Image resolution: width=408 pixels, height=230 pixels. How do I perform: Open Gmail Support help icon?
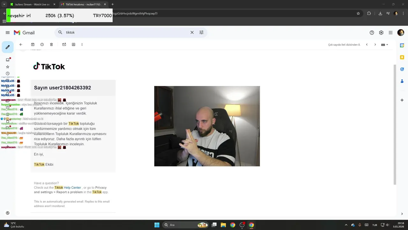[x=372, y=33]
